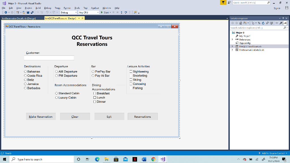Click the Start debugging button

[x=105, y=12]
